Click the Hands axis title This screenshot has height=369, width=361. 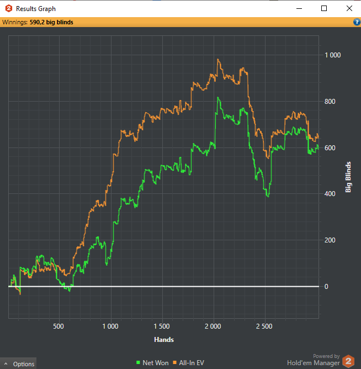[164, 340]
